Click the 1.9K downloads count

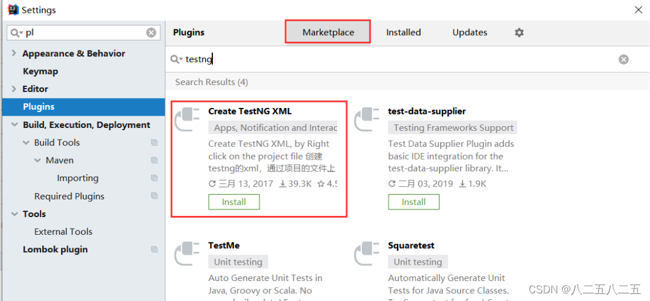473,184
